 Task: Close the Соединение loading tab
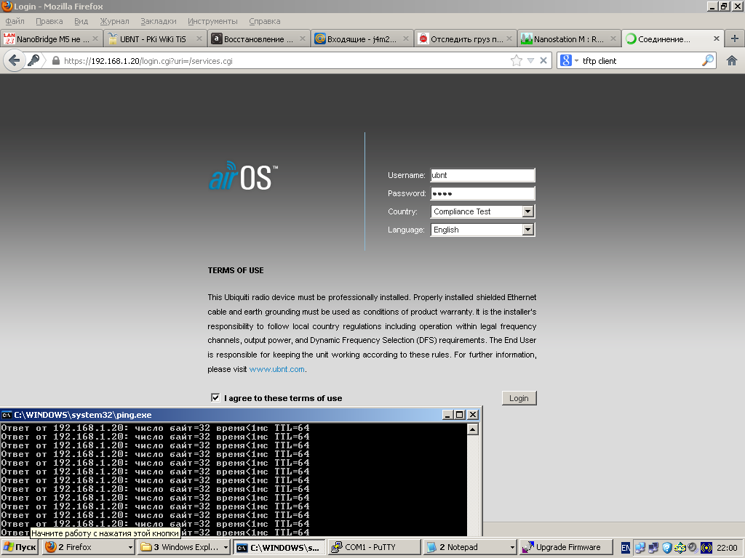(717, 39)
